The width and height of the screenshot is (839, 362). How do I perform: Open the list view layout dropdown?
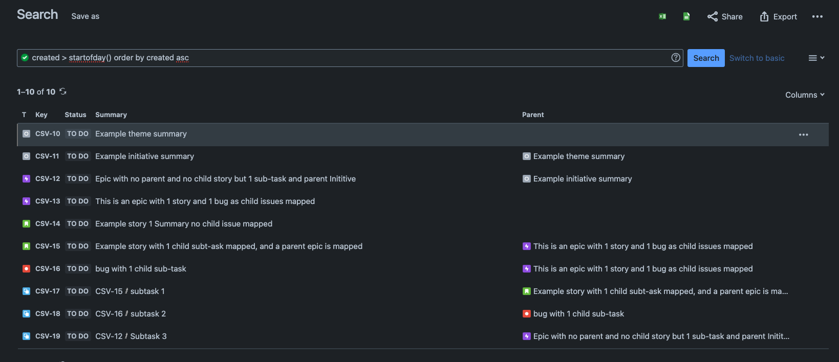[x=816, y=58]
